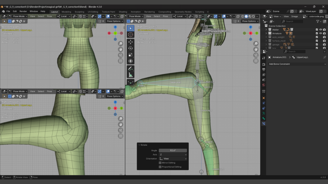Click Add Bone Constraint button
The width and height of the screenshot is (328, 184).
[296, 64]
